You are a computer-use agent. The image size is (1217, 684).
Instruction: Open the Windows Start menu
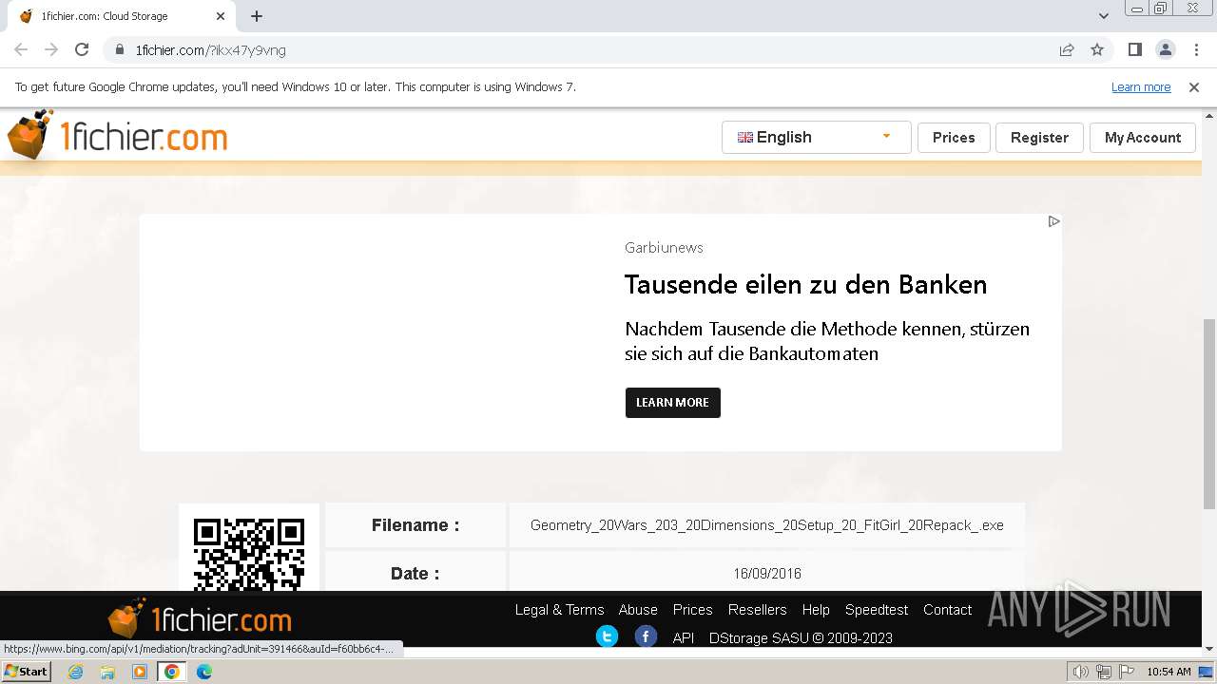27,672
